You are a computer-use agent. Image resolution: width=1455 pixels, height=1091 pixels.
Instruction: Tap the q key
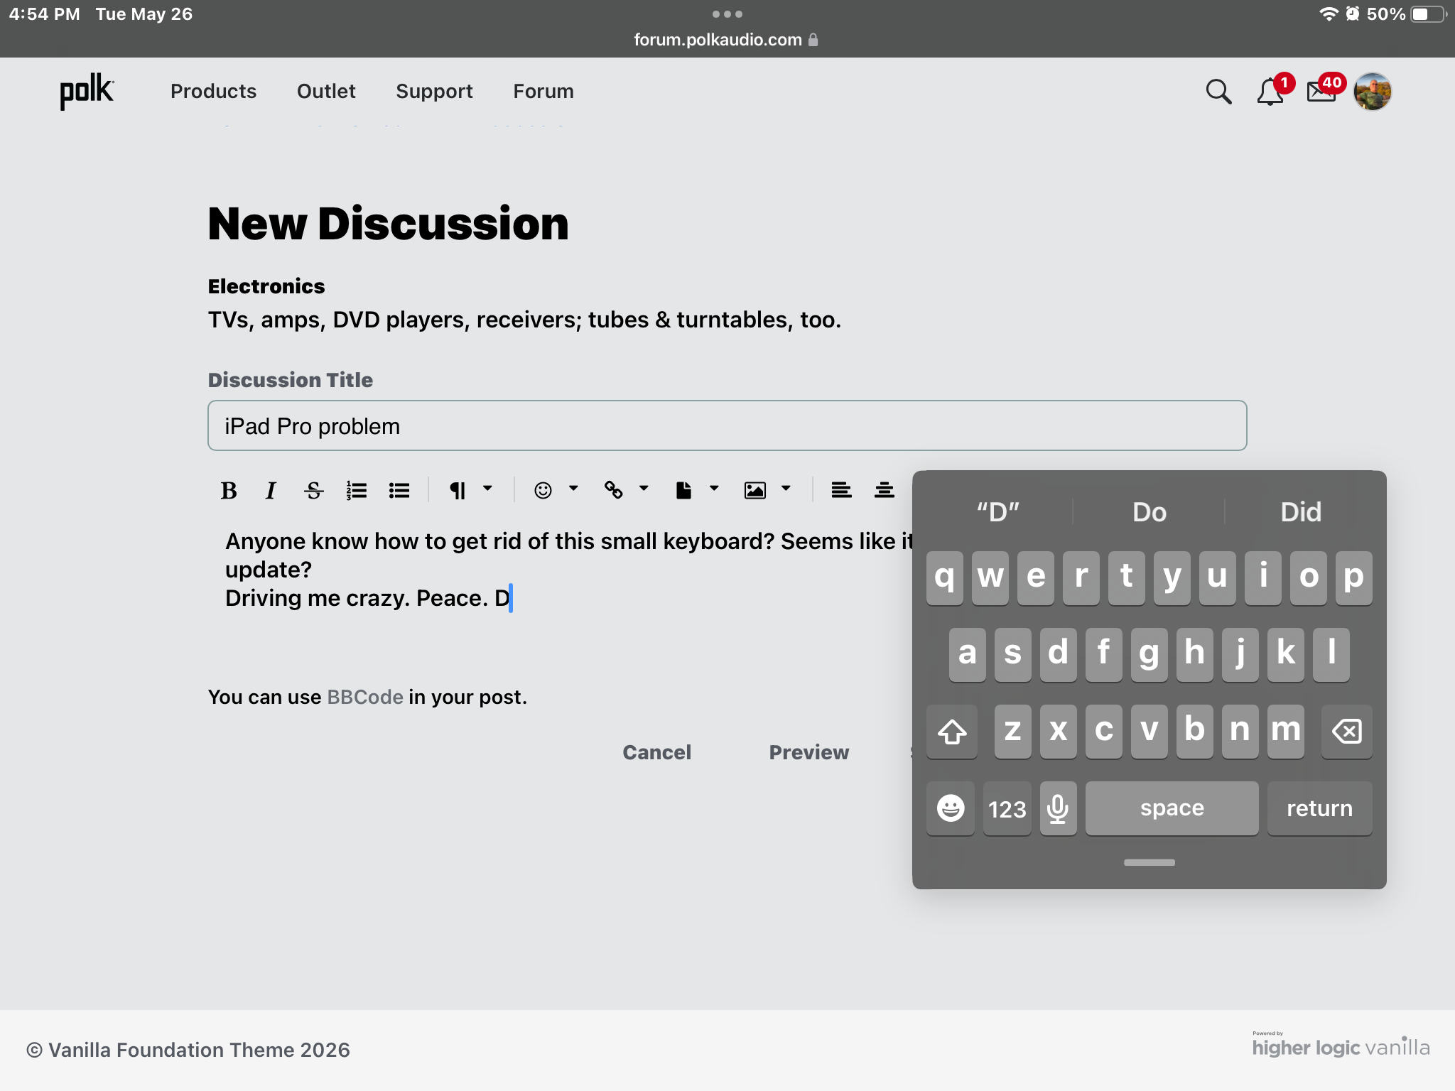tap(945, 578)
